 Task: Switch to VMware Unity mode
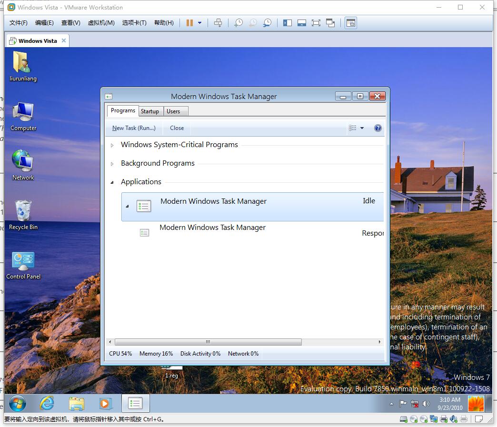click(x=330, y=23)
